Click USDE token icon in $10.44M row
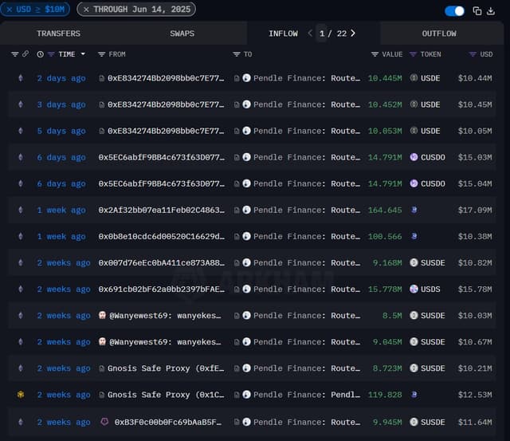 (x=414, y=78)
